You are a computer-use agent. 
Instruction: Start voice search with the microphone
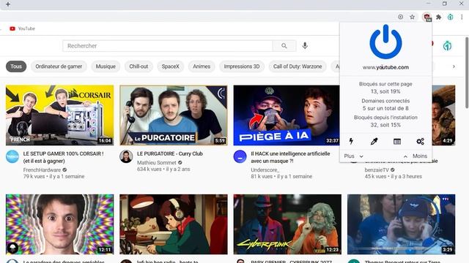tap(305, 46)
